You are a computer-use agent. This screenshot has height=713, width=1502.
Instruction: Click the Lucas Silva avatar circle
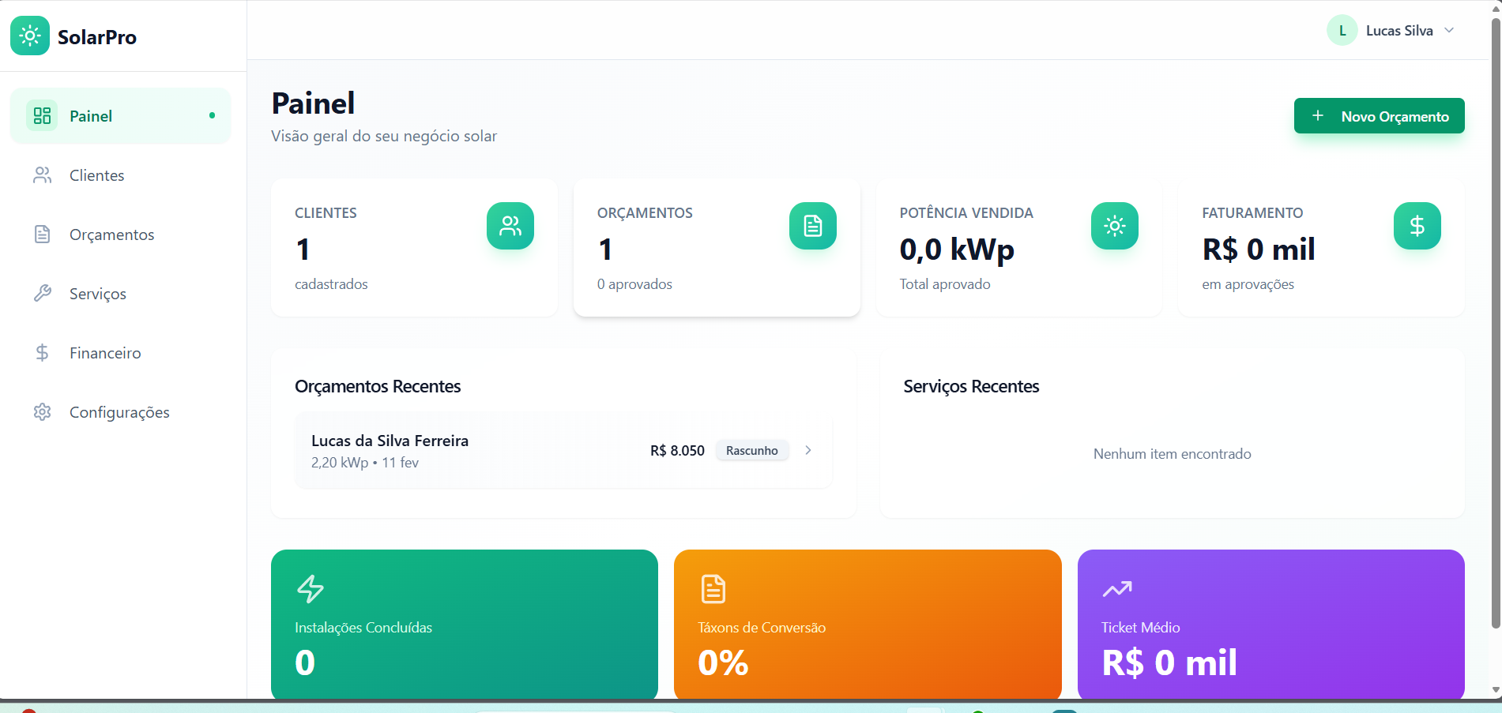[x=1342, y=31]
